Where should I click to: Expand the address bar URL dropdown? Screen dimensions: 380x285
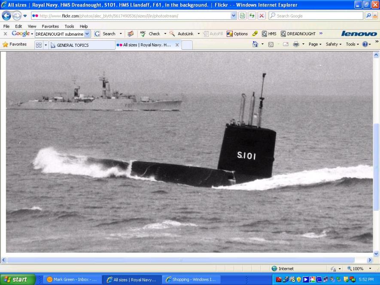(234, 16)
